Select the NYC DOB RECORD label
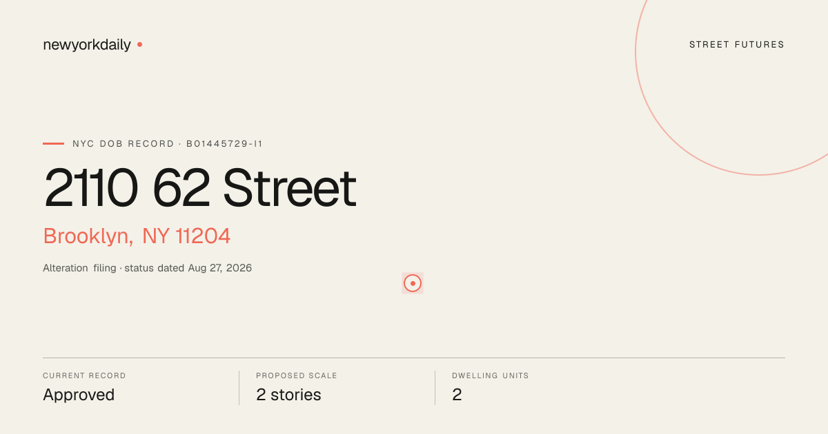This screenshot has height=434, width=828. click(124, 144)
